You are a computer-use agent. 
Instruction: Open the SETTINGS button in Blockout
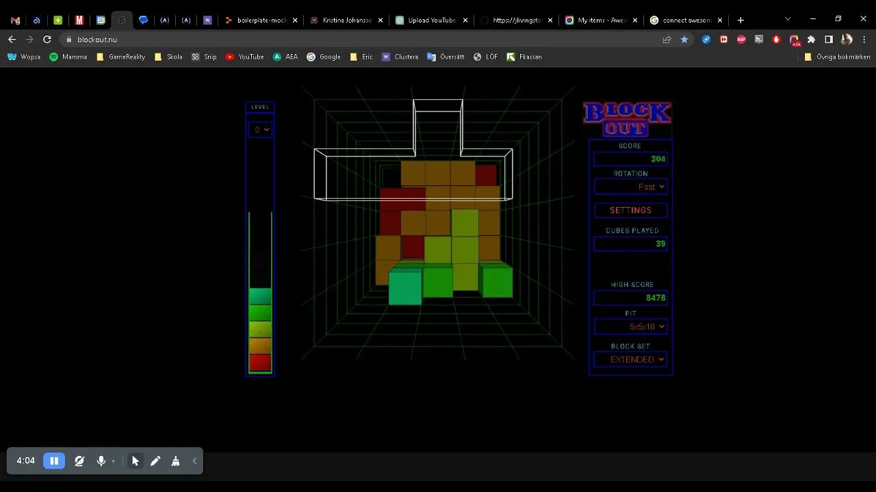pos(630,210)
